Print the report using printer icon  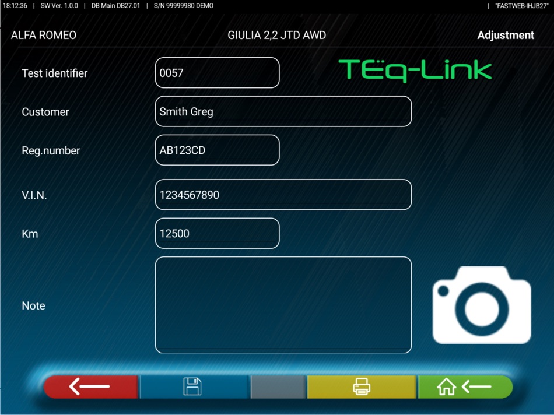(x=362, y=387)
